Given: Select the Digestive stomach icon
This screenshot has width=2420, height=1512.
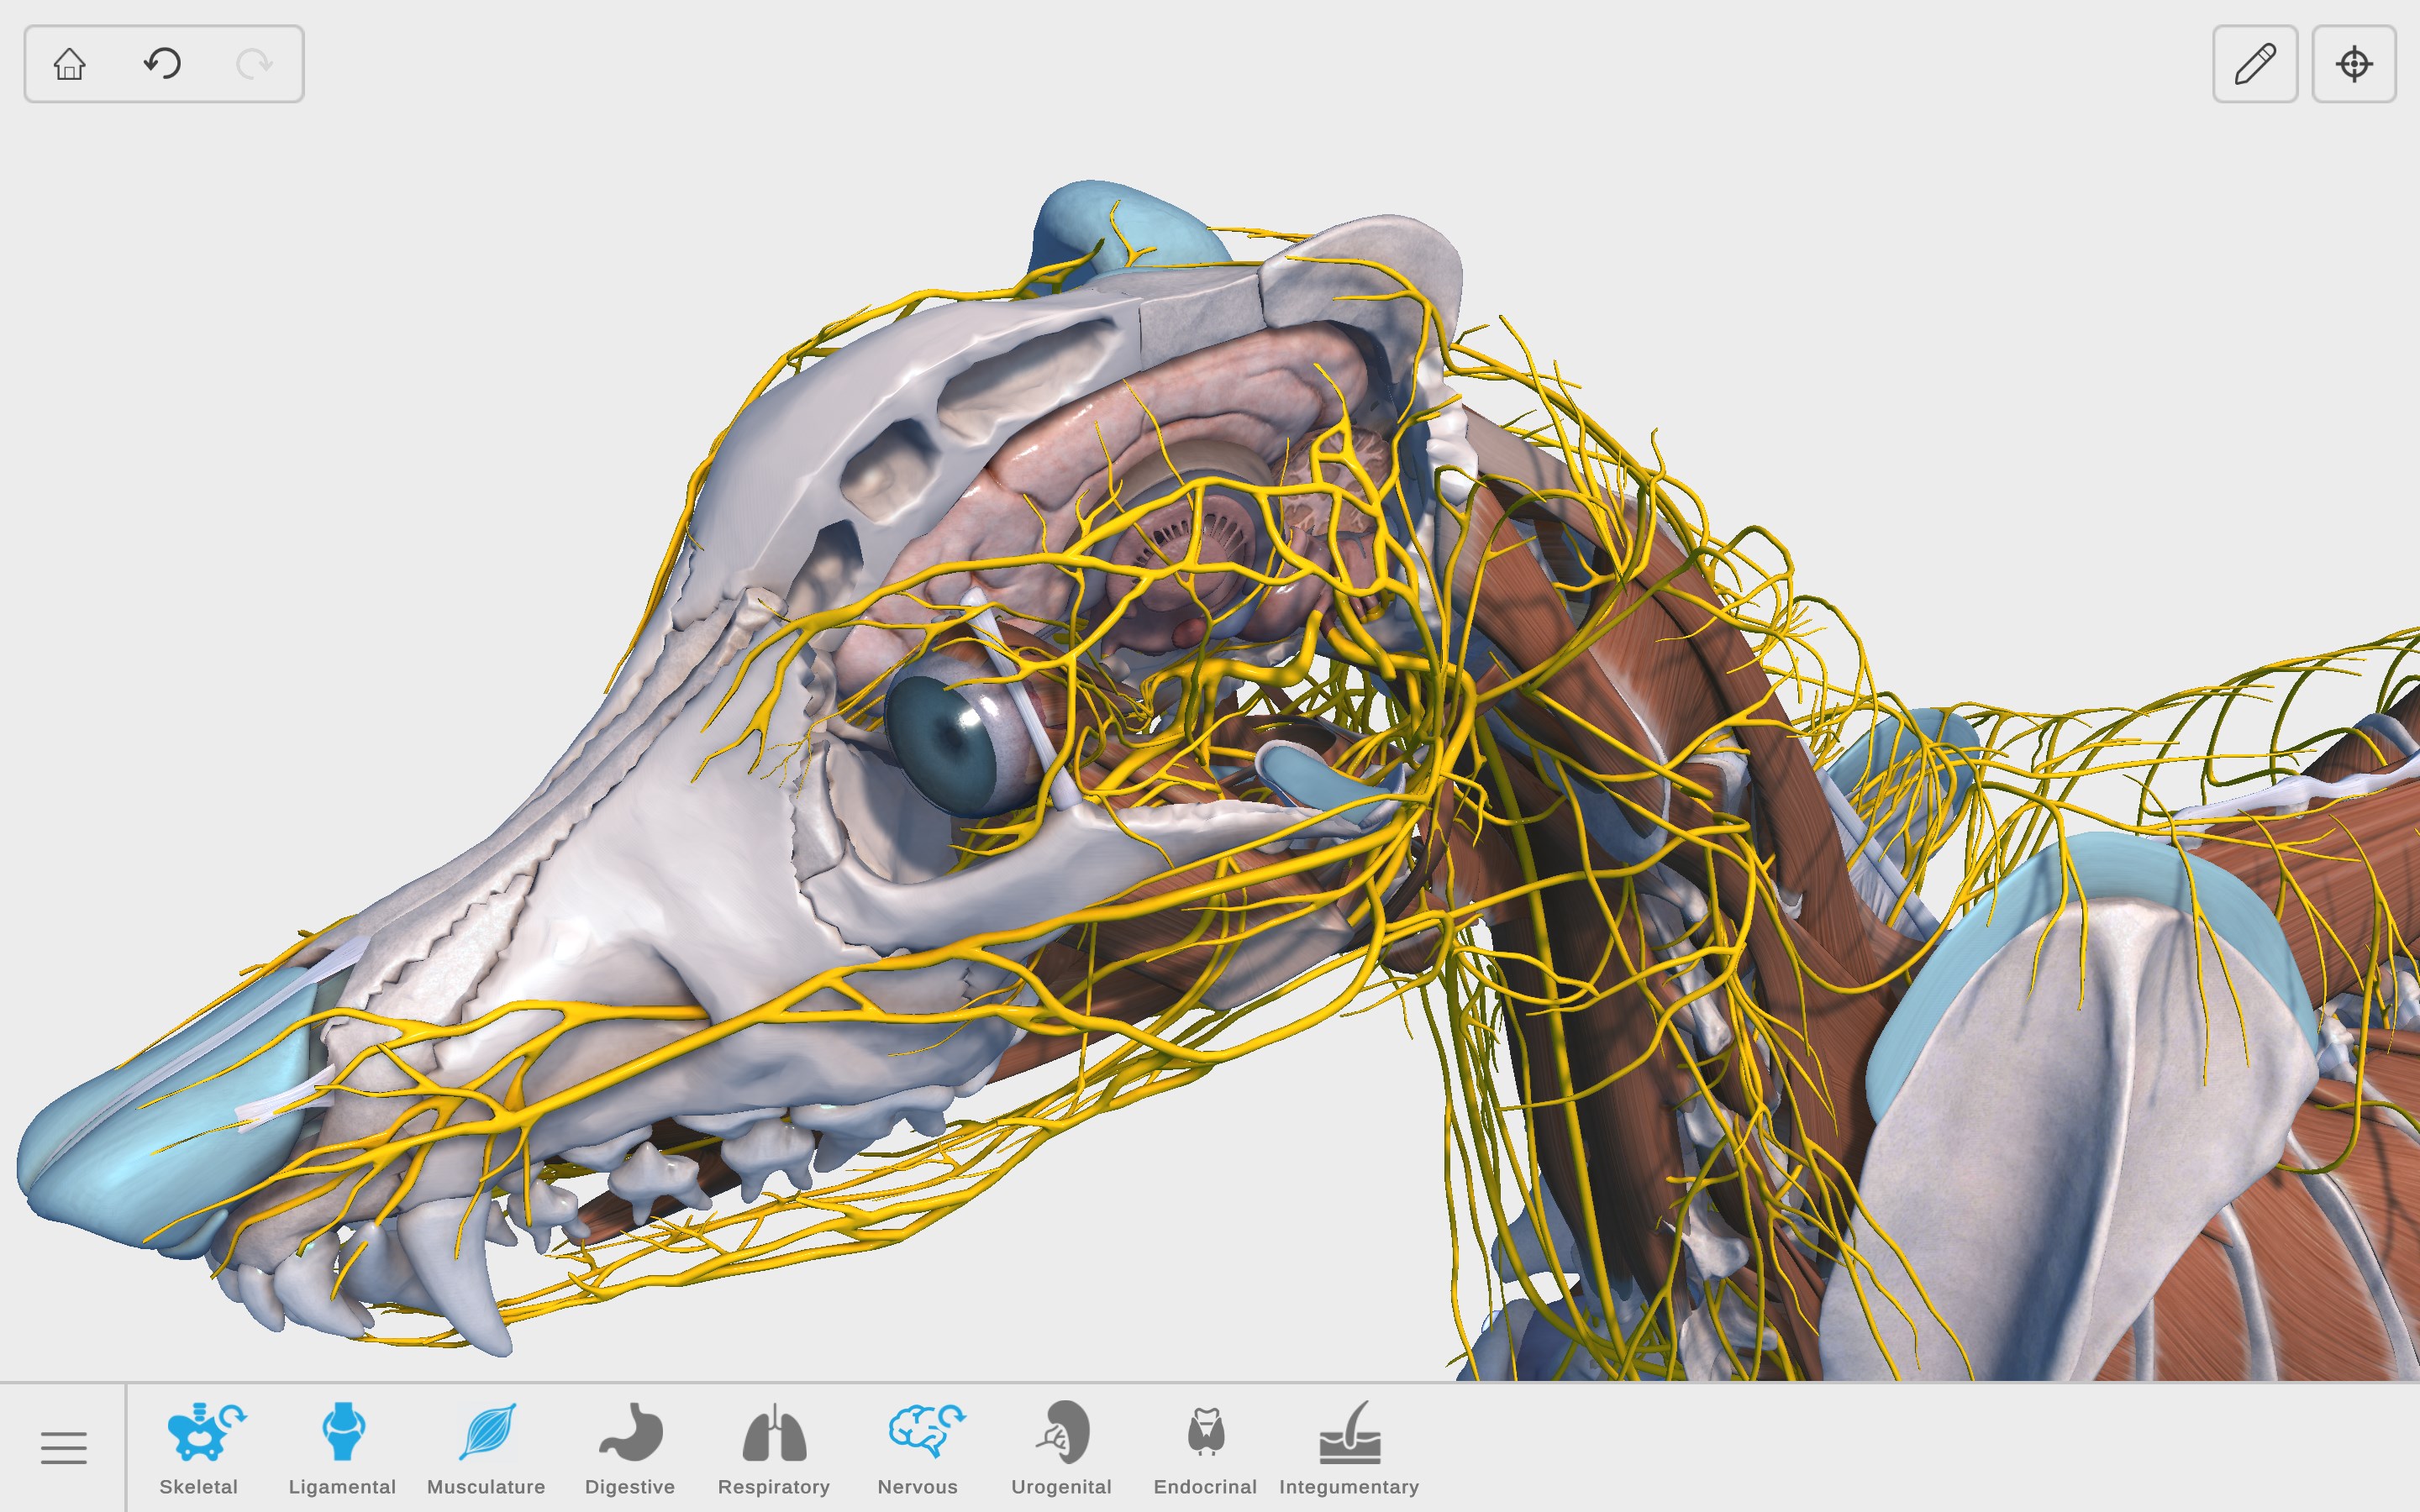Looking at the screenshot, I should coord(630,1435).
